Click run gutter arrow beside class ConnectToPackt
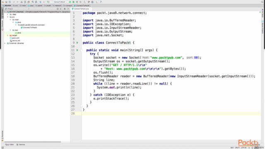 [x=77, y=43]
